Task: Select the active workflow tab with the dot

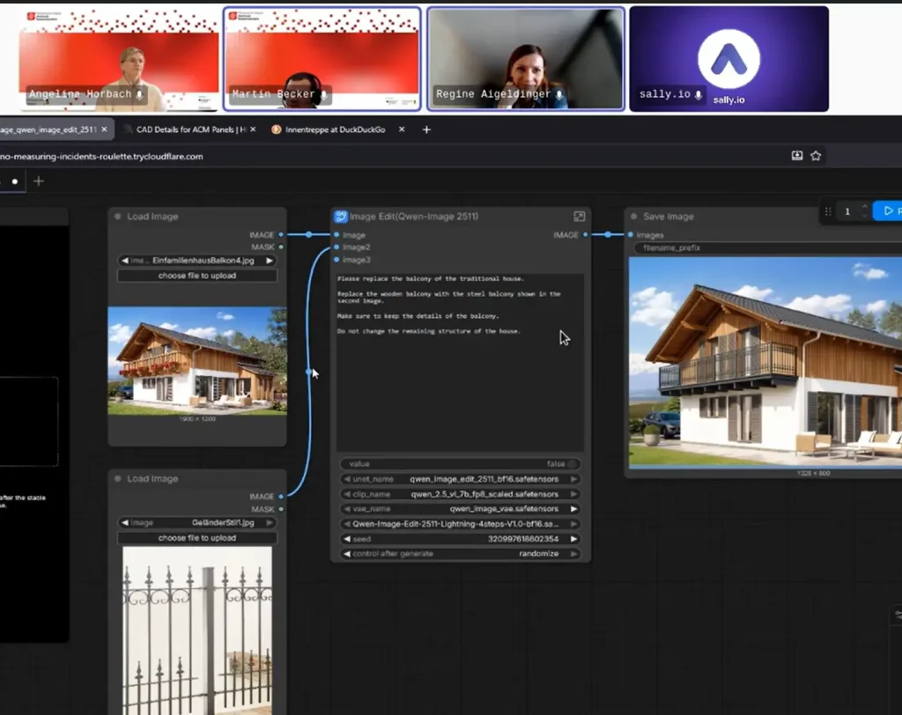Action: pyautogui.click(x=14, y=181)
